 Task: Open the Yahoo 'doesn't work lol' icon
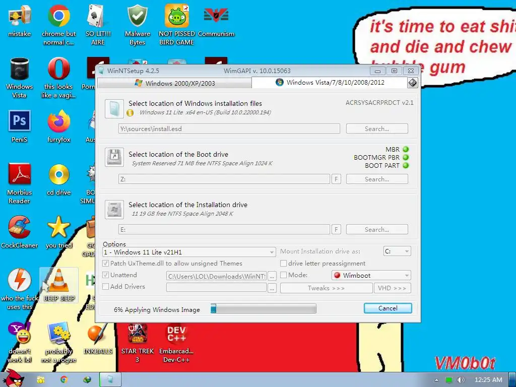(x=20, y=342)
